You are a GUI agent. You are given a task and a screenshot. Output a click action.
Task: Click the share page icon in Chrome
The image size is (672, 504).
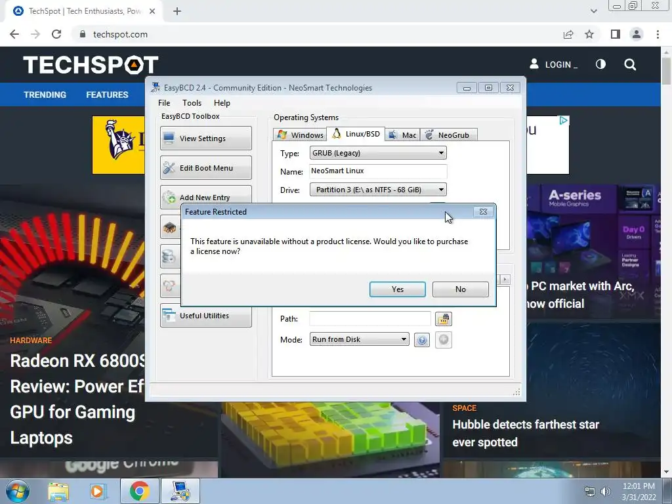coord(568,34)
